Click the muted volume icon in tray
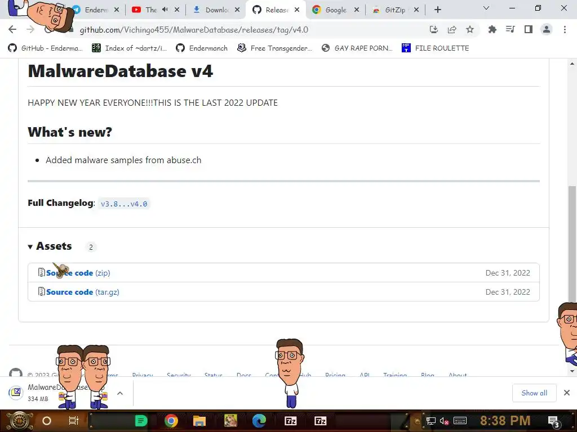The height and width of the screenshot is (432, 577). (x=444, y=421)
